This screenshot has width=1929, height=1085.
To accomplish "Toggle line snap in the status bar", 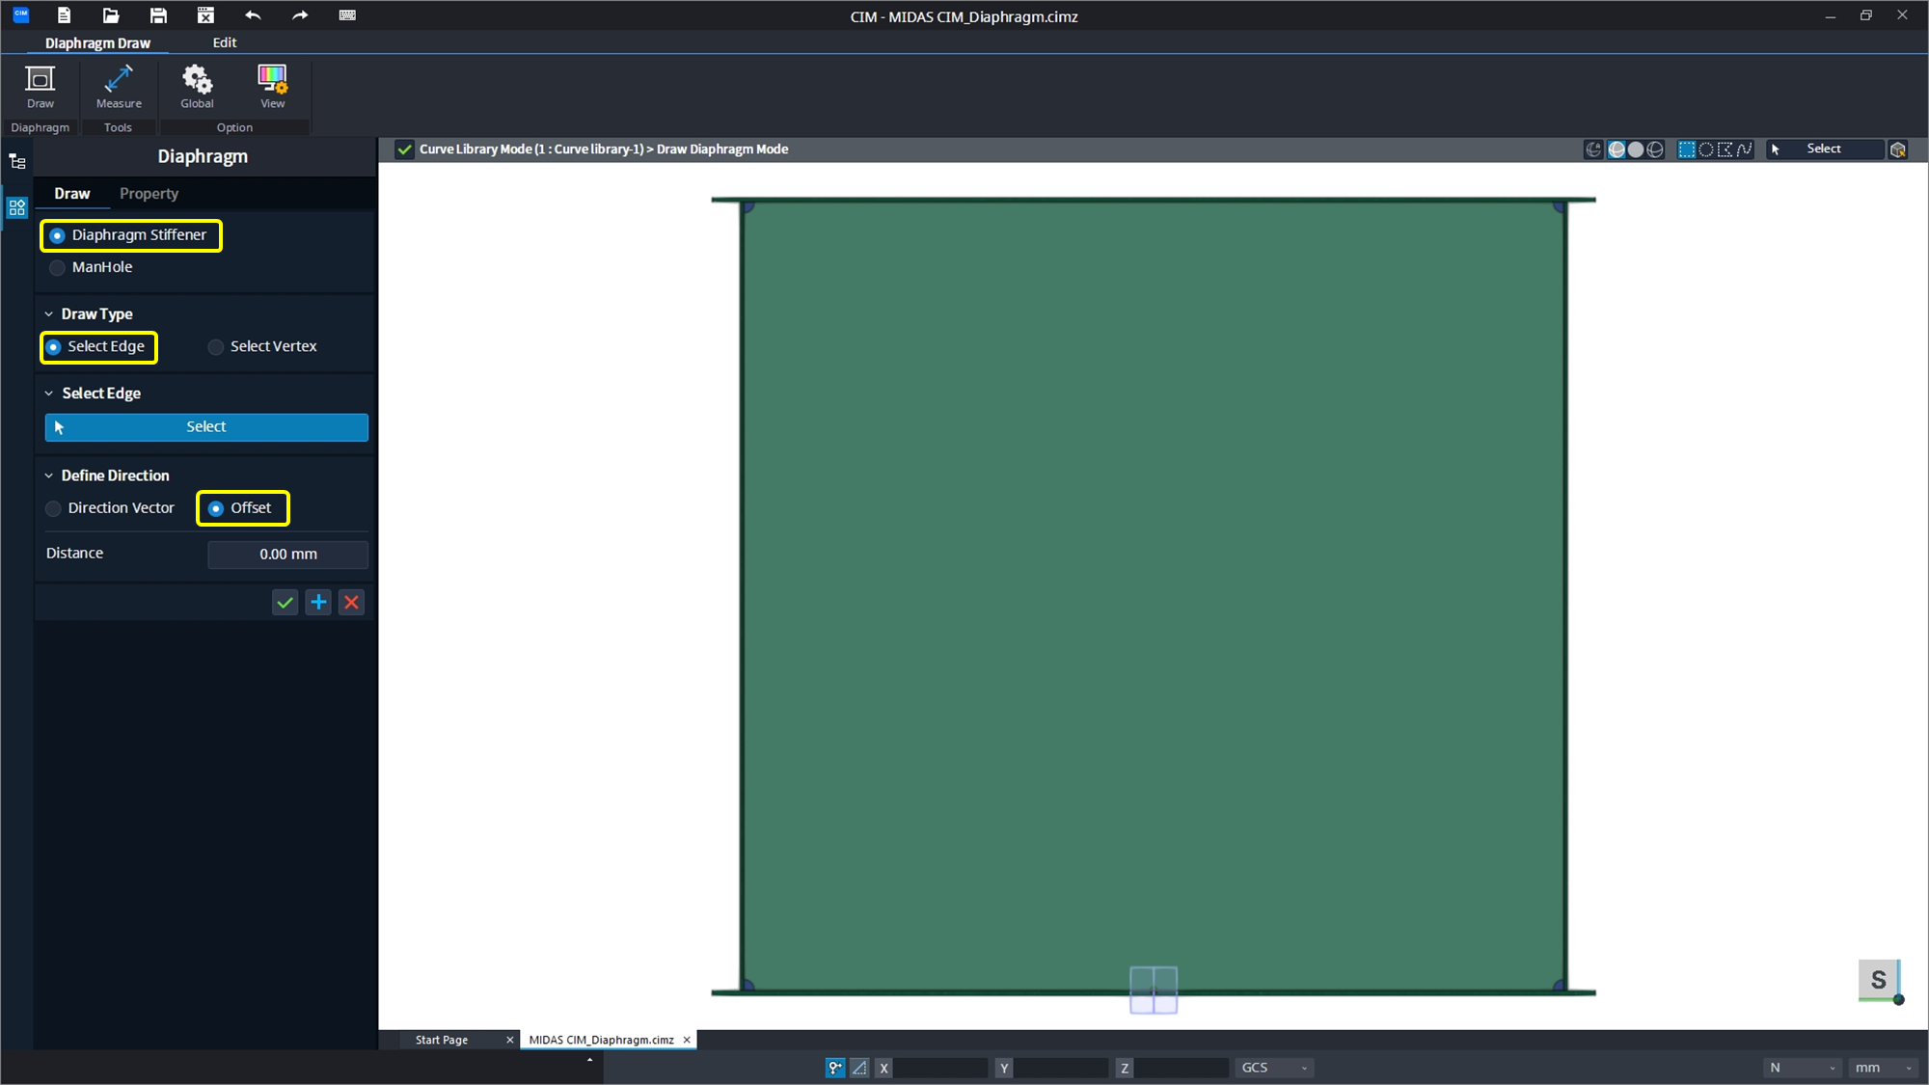I will click(x=859, y=1068).
